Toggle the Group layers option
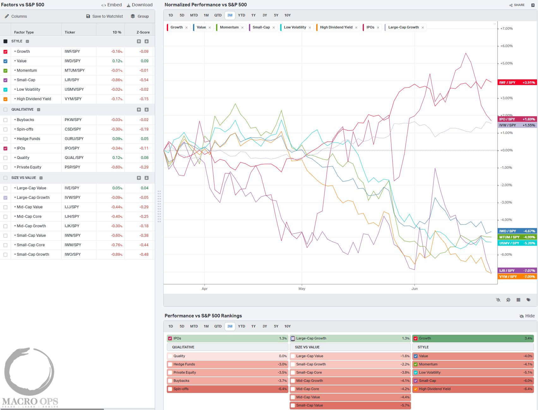This screenshot has width=538, height=410. pos(140,16)
